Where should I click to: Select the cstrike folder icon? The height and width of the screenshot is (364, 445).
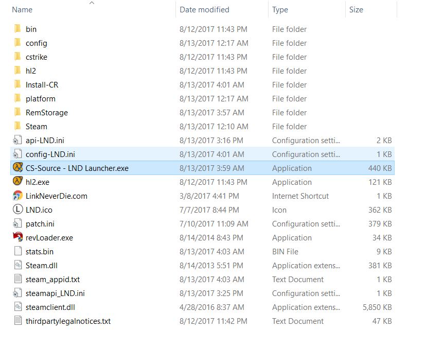17,57
